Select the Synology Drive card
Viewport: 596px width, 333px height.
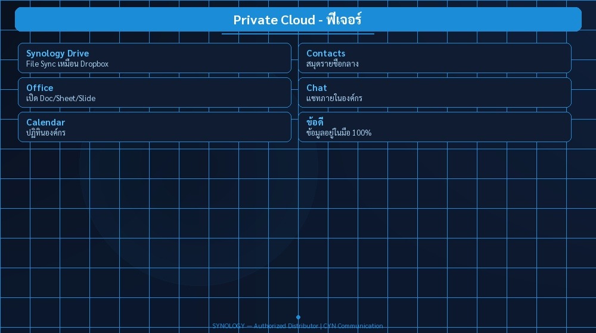coord(155,58)
